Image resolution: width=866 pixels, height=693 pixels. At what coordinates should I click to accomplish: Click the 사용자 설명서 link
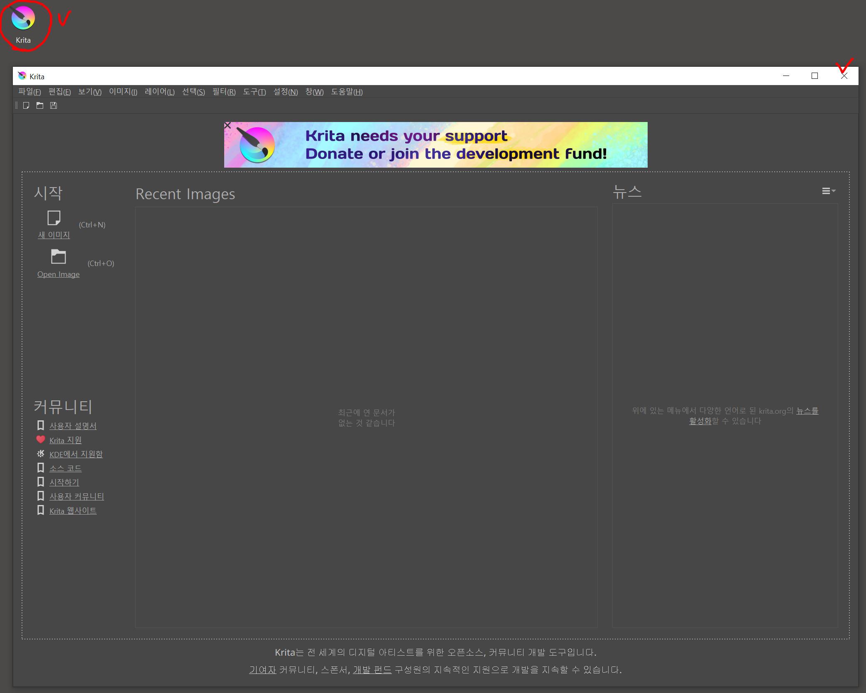click(73, 426)
